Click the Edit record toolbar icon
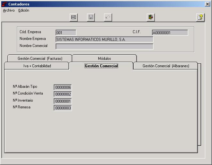 coord(74,17)
